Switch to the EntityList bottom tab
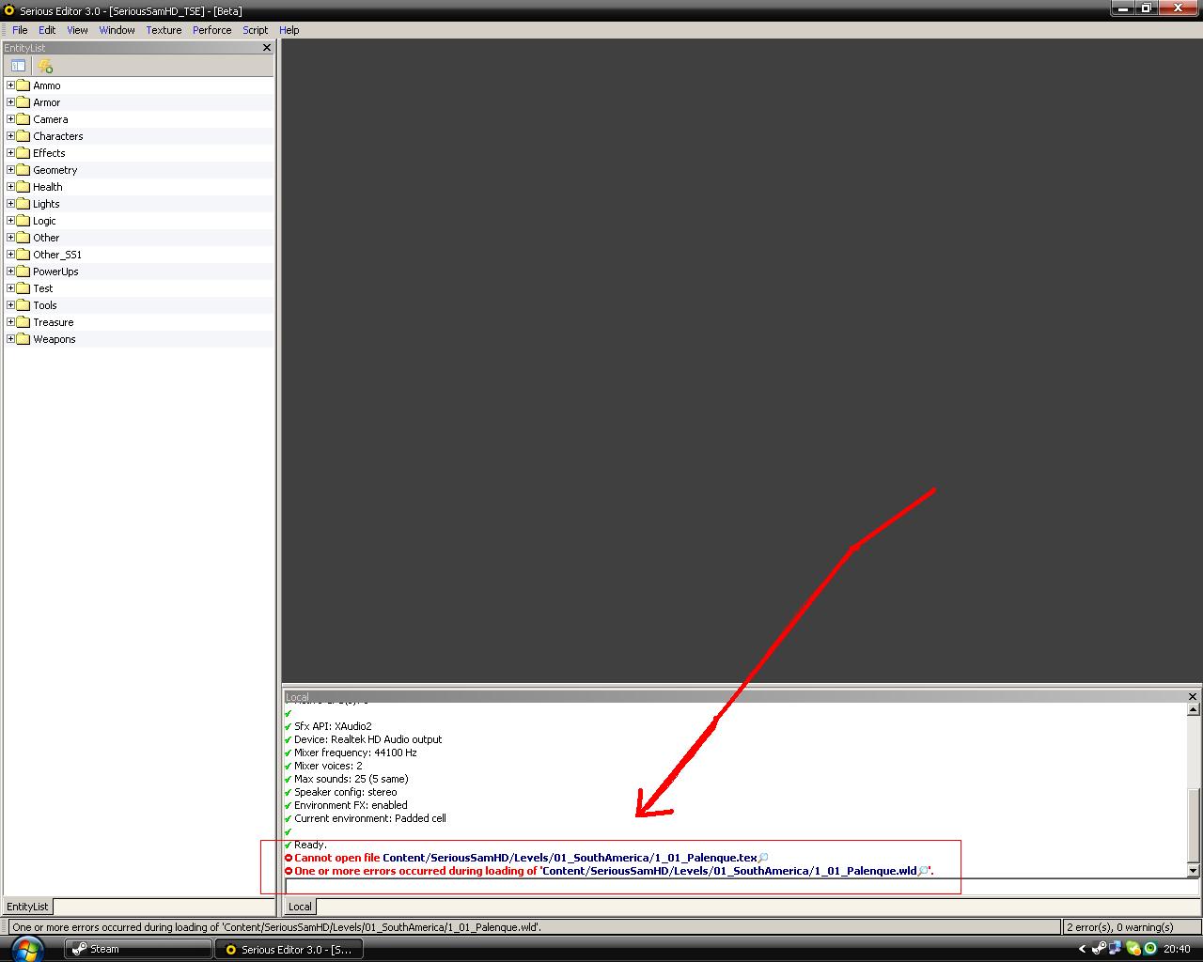 click(27, 907)
